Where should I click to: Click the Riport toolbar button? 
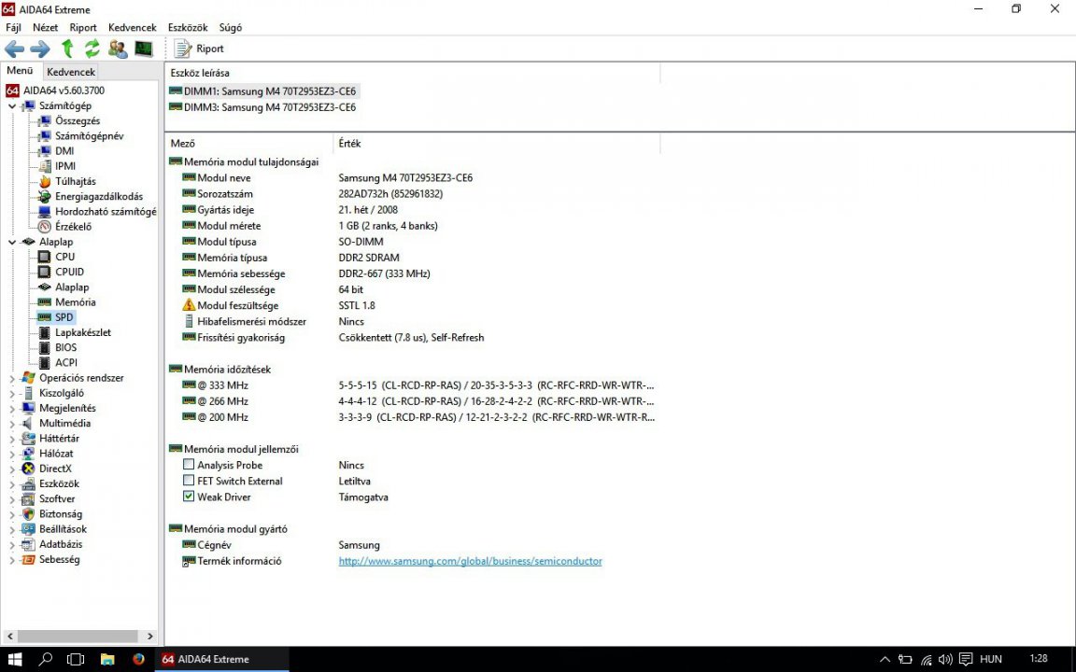[x=199, y=49]
